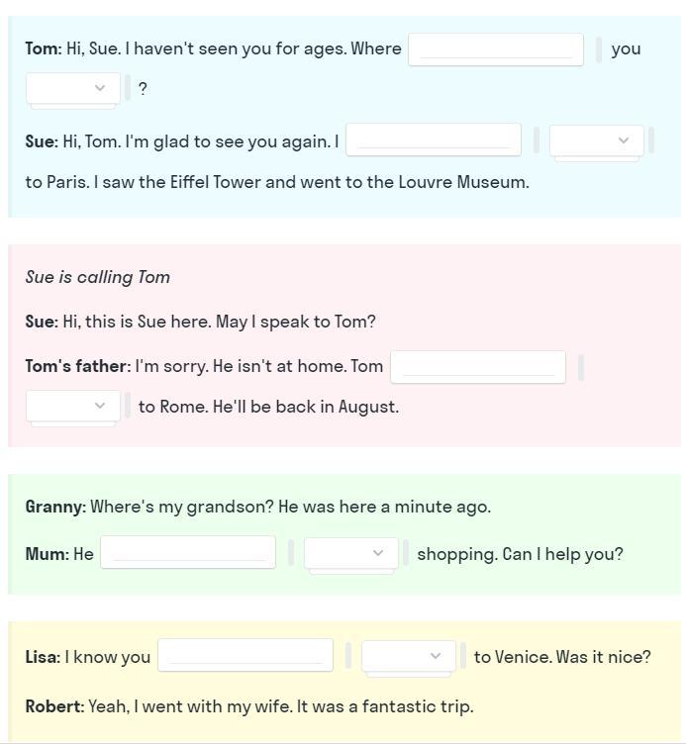Click the italic "Sue is calling Tom" heading
Viewport: 686px width, 745px height.
(98, 278)
